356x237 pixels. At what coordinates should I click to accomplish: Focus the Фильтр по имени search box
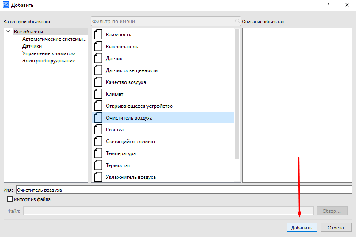163,21
